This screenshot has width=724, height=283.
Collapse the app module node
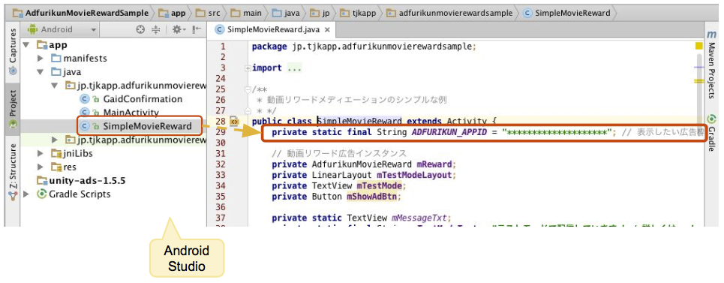pos(26,45)
